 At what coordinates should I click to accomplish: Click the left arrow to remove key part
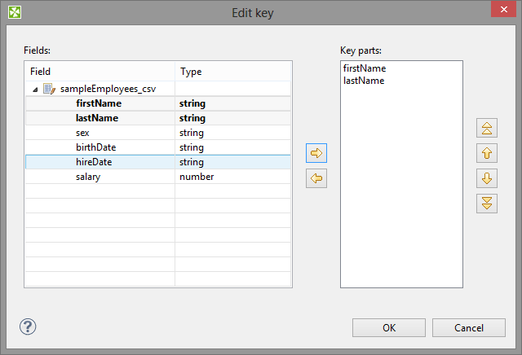coord(316,179)
